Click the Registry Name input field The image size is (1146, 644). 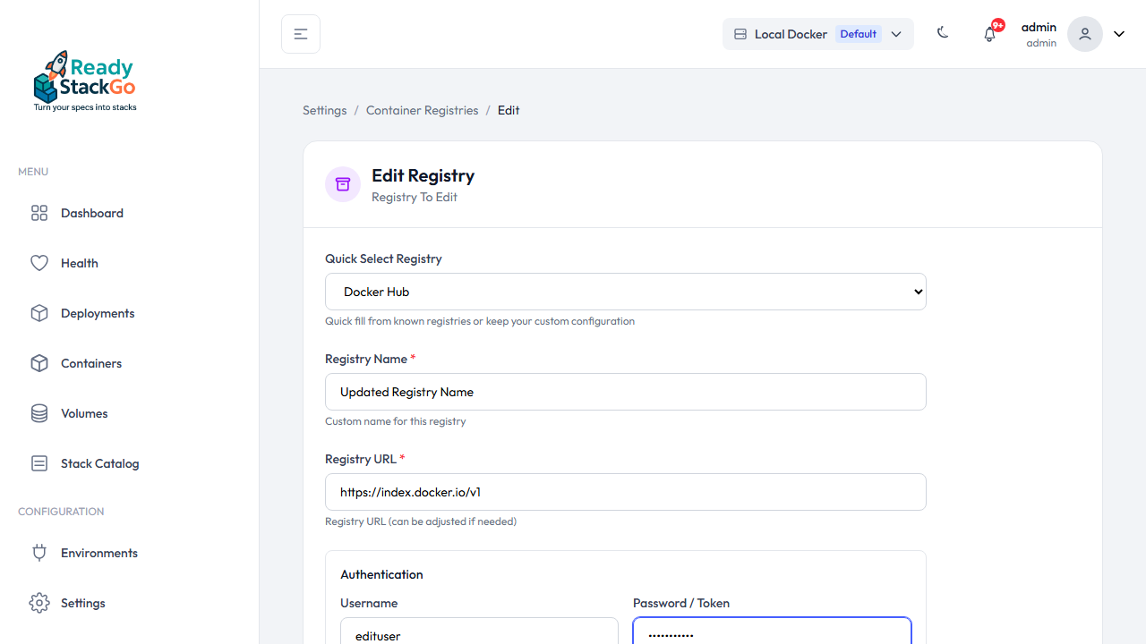pyautogui.click(x=625, y=392)
